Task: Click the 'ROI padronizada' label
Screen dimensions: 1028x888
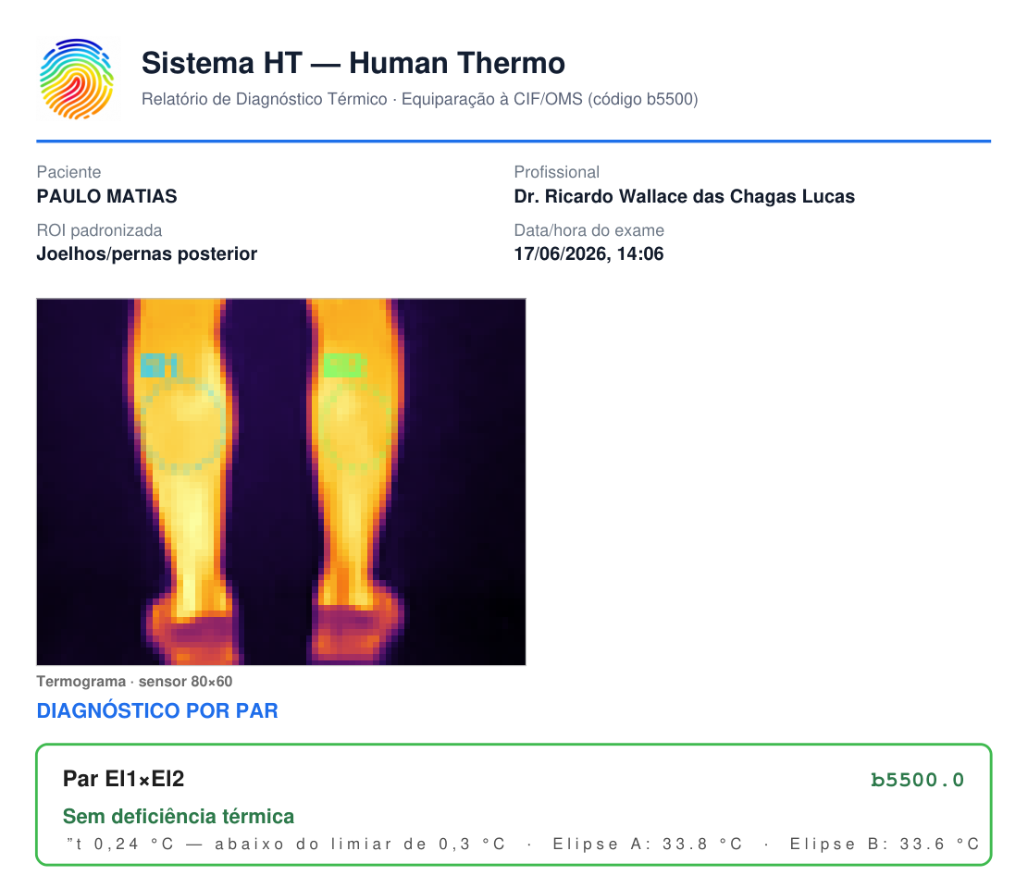Action: pyautogui.click(x=99, y=230)
